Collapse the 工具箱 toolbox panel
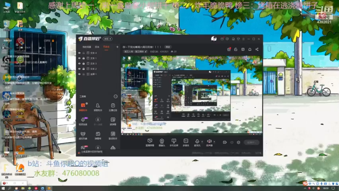The image size is (339, 191). tap(116, 96)
